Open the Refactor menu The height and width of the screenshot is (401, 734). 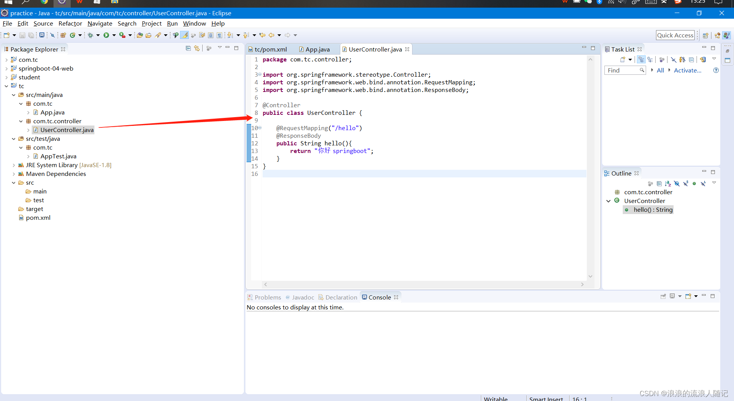tap(70, 24)
